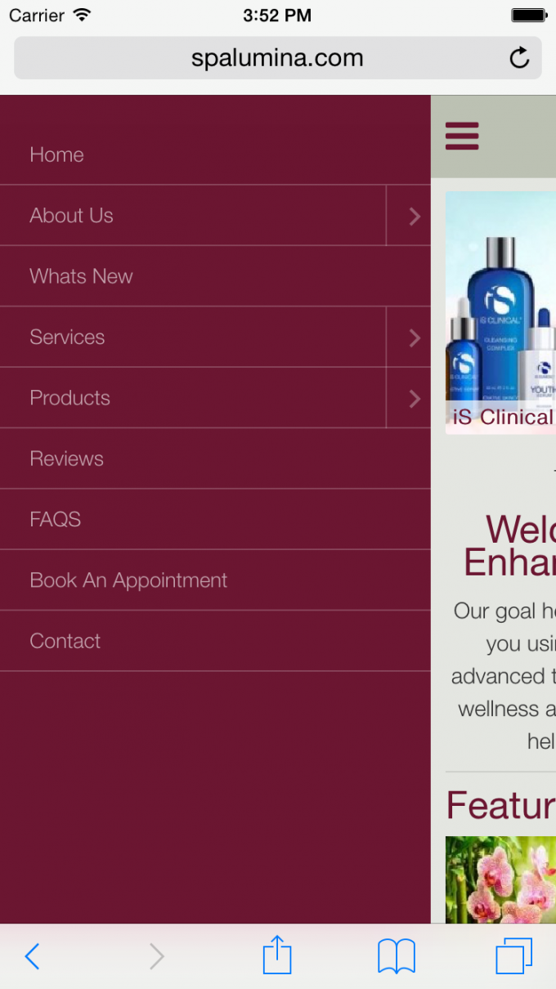The image size is (556, 989).
Task: Expand the Products submenu chevron
Action: click(x=409, y=398)
